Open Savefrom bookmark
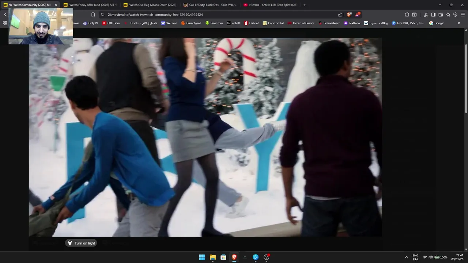Image resolution: width=468 pixels, height=263 pixels. pyautogui.click(x=214, y=23)
